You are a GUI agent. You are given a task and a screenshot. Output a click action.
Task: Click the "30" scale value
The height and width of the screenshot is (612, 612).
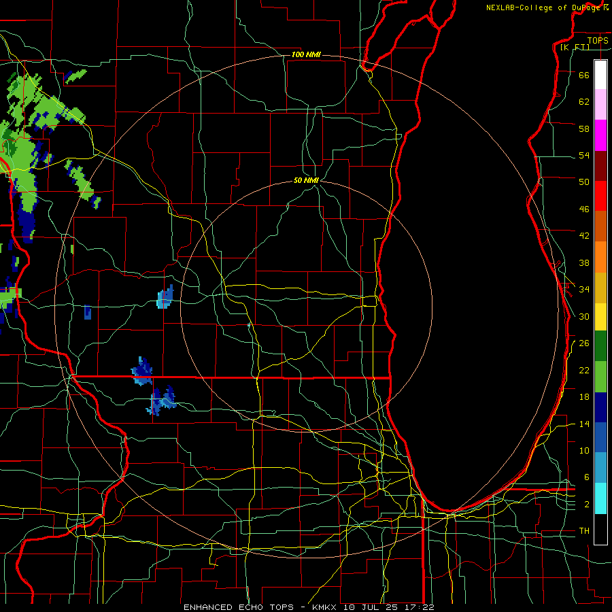click(x=584, y=316)
